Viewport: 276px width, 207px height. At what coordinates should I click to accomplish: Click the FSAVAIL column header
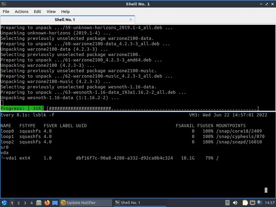pos(185,126)
